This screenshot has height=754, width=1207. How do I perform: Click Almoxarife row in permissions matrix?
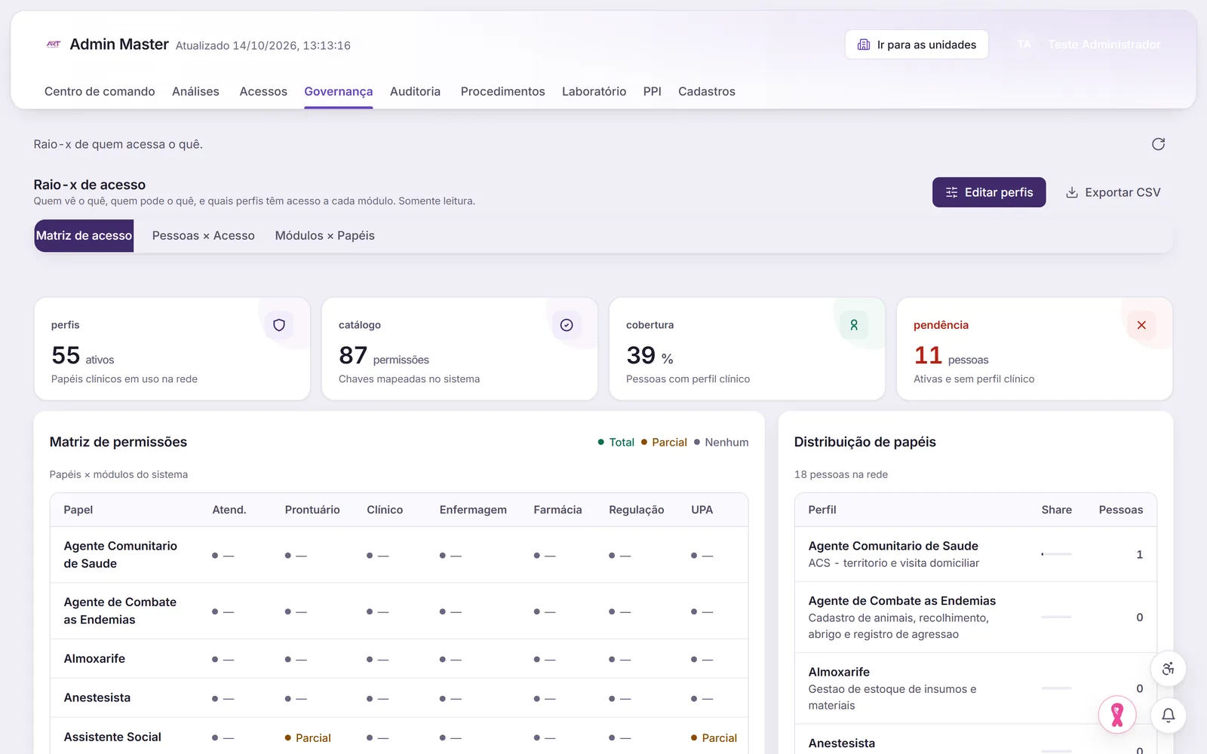[399, 659]
